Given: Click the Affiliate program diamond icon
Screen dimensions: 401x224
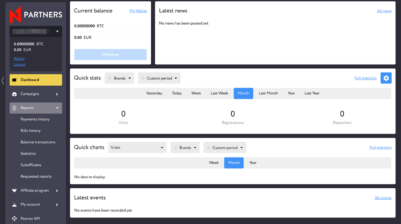Looking at the screenshot, I should click(x=15, y=191).
